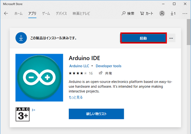Open the デバイス tab
The width and height of the screenshot is (191, 134).
(x=61, y=13)
